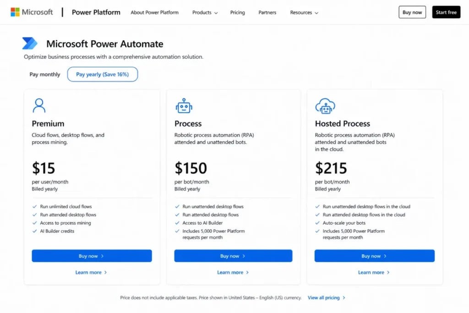Click 'AI Builder credits' feature text
The width and height of the screenshot is (469, 313).
click(57, 231)
